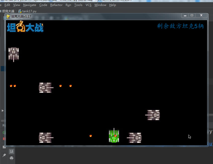The height and width of the screenshot is (164, 213).
Task: Click the pygame icon in game title bar
Action: [x=8, y=16]
